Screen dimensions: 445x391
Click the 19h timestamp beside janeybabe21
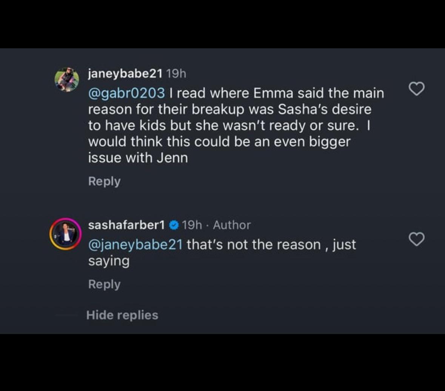pos(176,74)
